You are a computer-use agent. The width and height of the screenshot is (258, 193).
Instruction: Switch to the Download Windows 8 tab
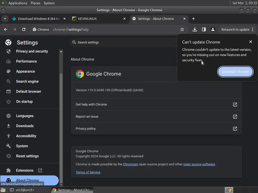39,19
